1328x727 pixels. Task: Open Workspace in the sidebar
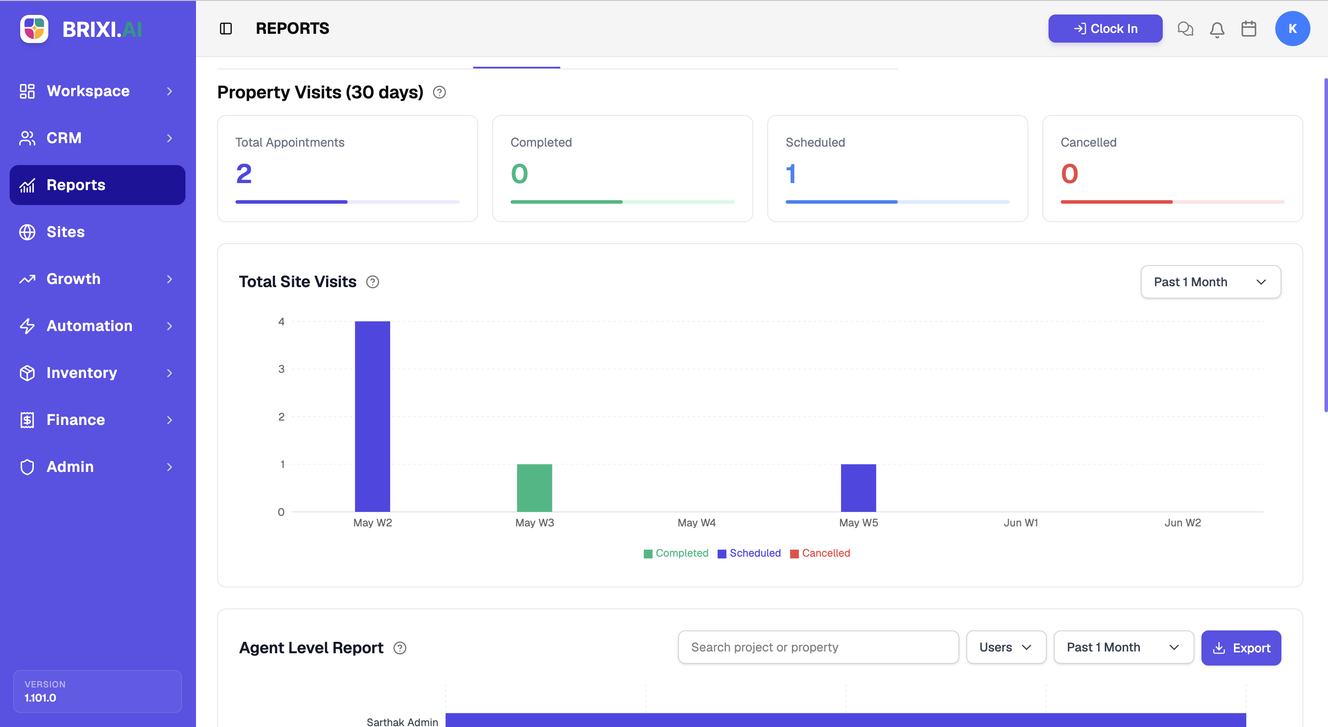pyautogui.click(x=98, y=91)
